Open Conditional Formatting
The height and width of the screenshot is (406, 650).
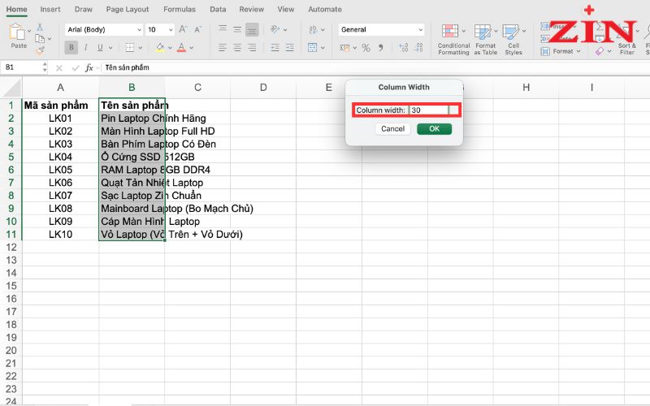(x=453, y=40)
